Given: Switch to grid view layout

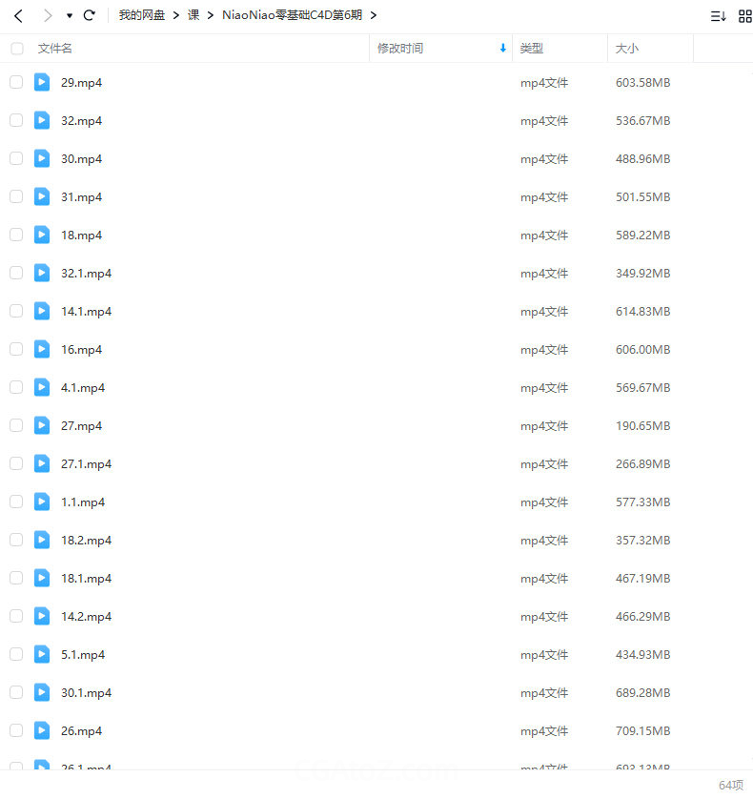Looking at the screenshot, I should [745, 15].
